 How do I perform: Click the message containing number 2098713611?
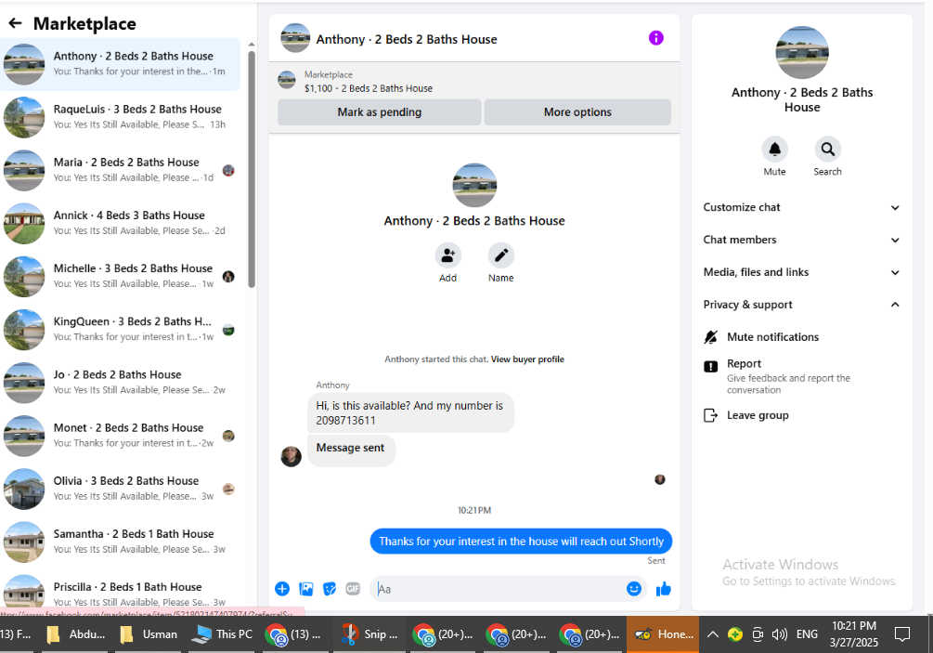pyautogui.click(x=410, y=412)
